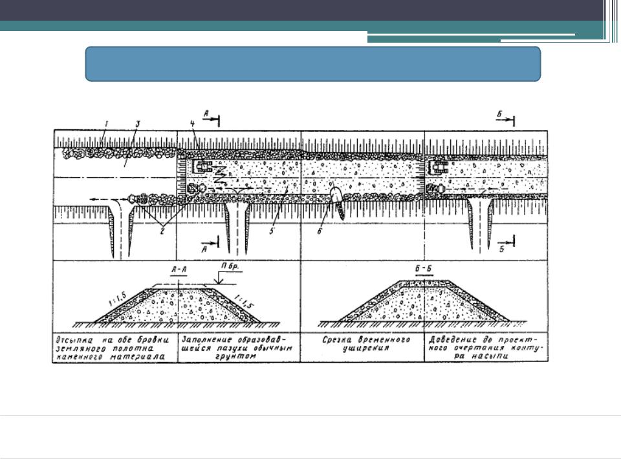Click the upper section marker 'Б' with arrow
The height and width of the screenshot is (459, 621).
coord(506,118)
